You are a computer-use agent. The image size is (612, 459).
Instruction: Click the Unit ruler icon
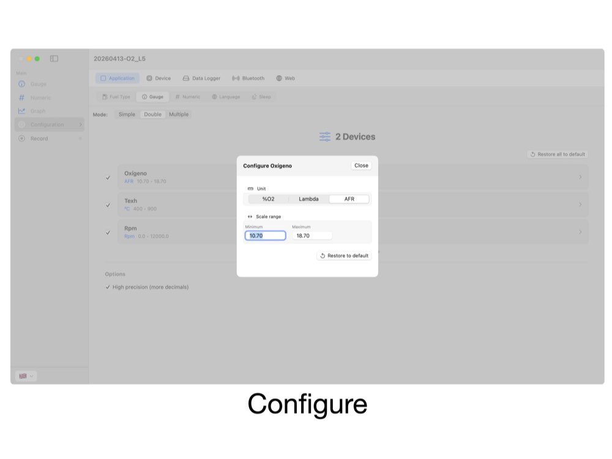click(x=250, y=188)
